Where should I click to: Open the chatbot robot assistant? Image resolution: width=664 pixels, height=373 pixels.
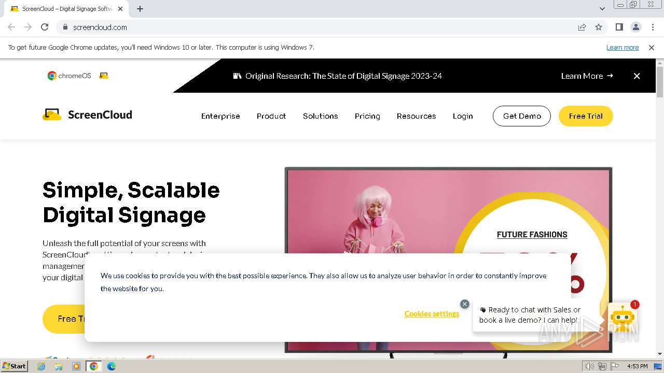[622, 318]
